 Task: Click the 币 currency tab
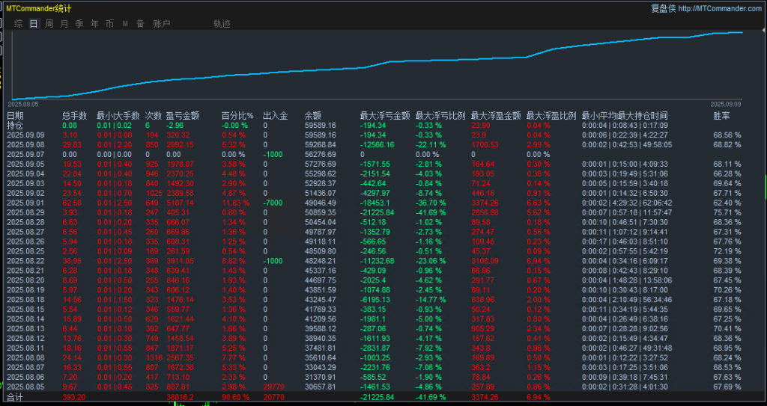(109, 24)
